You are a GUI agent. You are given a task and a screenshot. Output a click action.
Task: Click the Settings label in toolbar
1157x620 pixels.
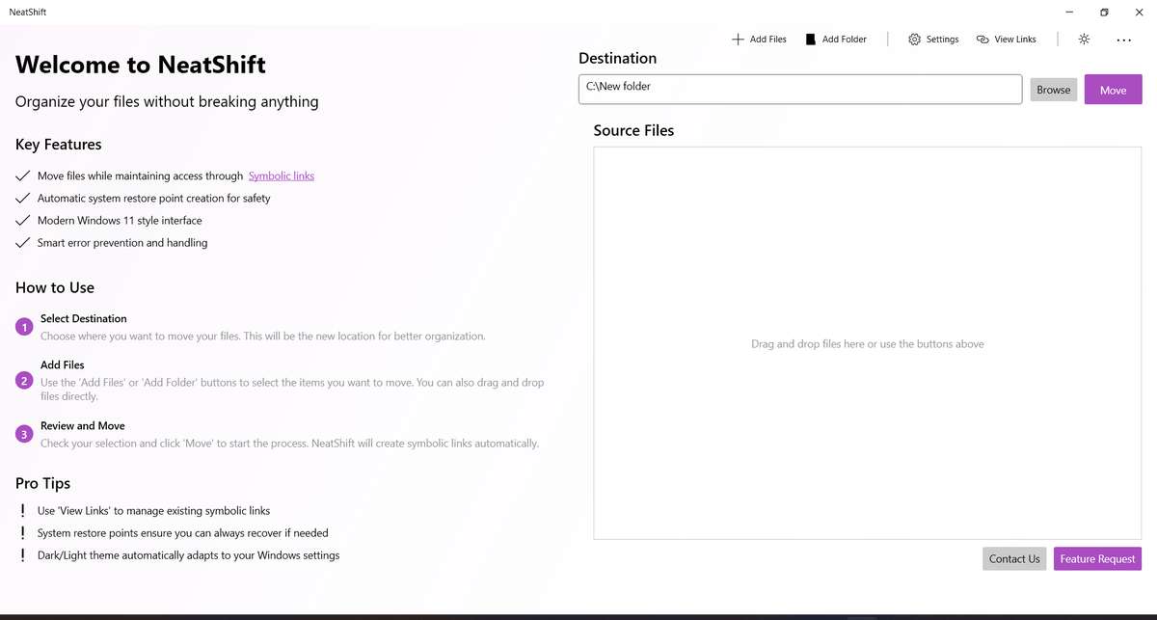click(x=943, y=40)
